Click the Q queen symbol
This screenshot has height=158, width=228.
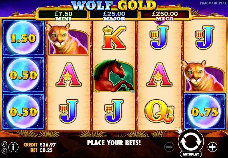[x=160, y=111]
